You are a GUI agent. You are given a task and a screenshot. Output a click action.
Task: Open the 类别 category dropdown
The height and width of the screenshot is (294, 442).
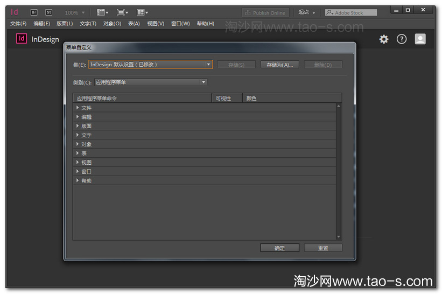pyautogui.click(x=151, y=82)
